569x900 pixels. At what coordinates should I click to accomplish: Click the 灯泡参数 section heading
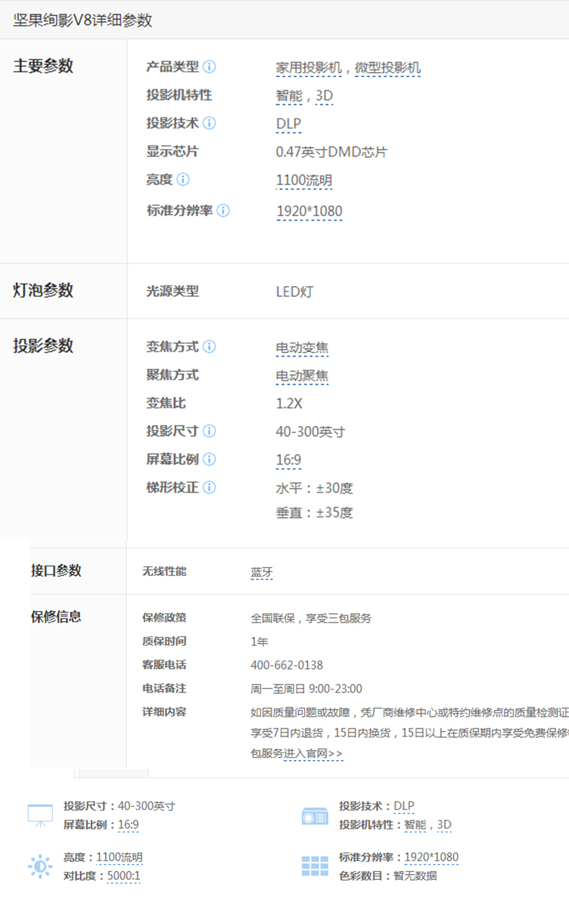coord(43,291)
